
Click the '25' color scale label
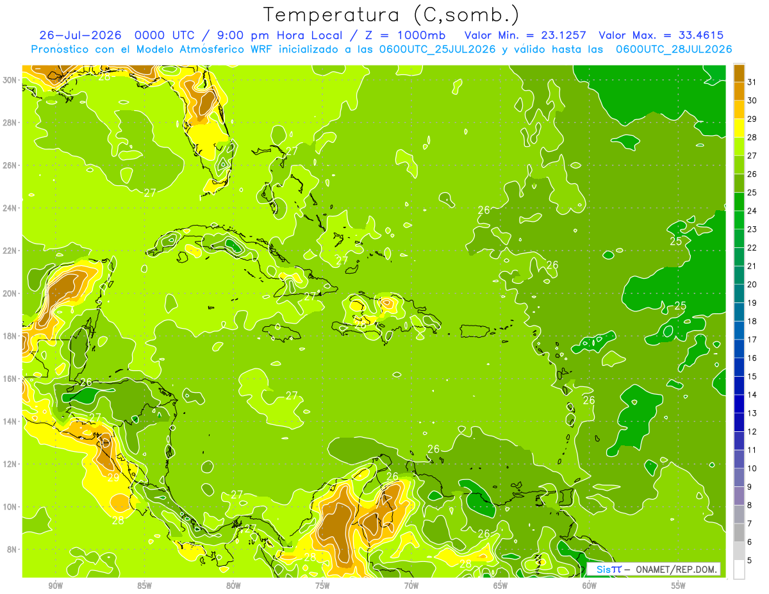click(x=752, y=193)
